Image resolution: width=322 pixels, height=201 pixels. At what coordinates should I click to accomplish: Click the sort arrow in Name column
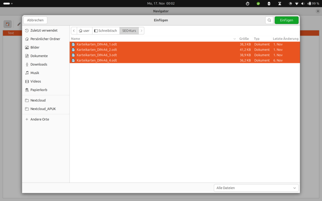point(234,39)
